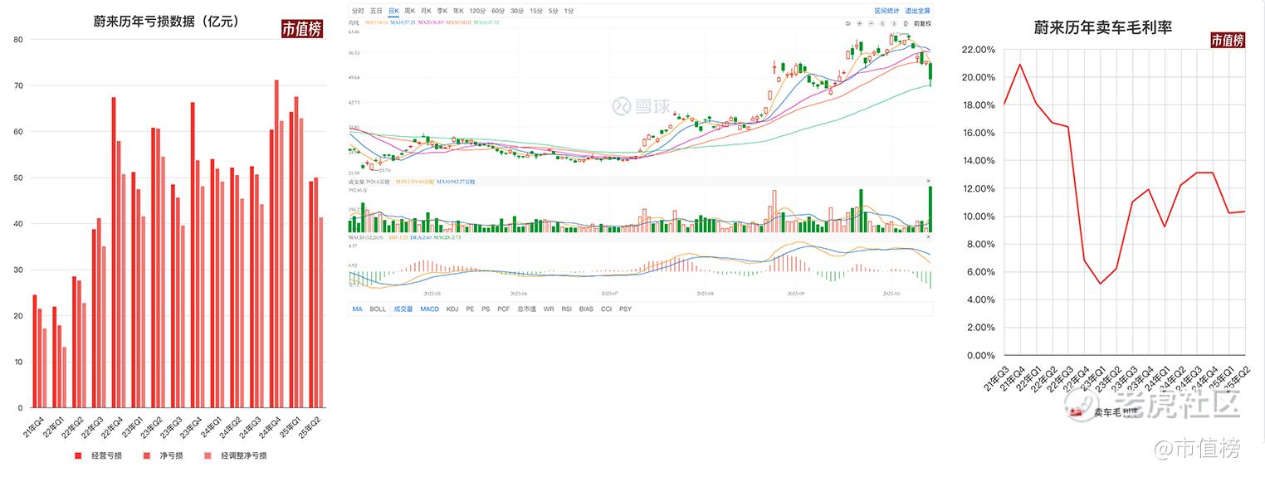This screenshot has height=477, width=1265.
Task: Click the MA10 value in the moving-average legend
Action: pyautogui.click(x=403, y=22)
